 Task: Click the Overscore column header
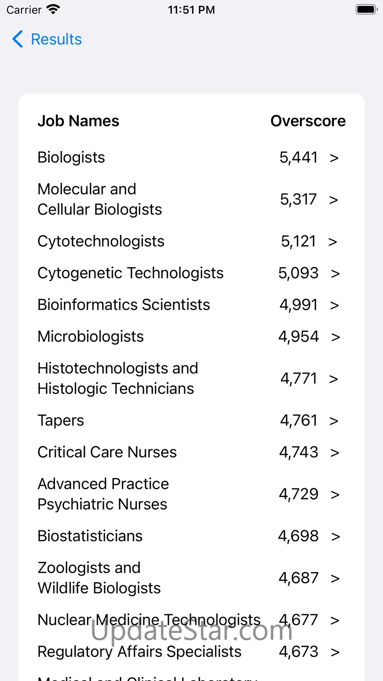308,121
